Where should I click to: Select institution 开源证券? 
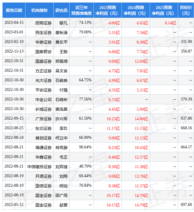43,177
